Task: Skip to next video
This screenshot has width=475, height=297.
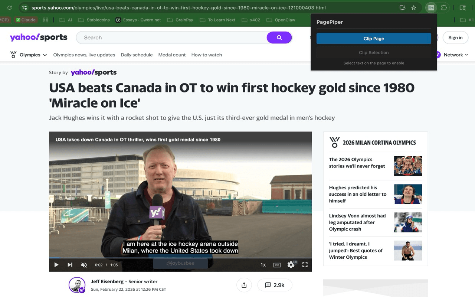Action: pyautogui.click(x=70, y=265)
